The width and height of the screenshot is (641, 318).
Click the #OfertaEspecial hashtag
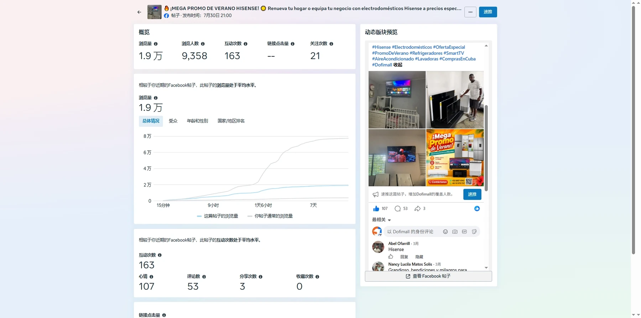click(449, 47)
